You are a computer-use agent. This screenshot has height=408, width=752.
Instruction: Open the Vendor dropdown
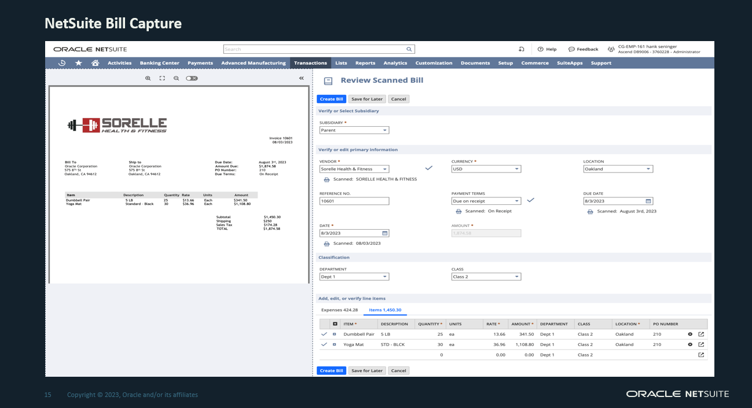point(354,169)
